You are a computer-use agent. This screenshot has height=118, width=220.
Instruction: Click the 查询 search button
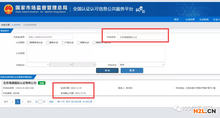(107, 70)
